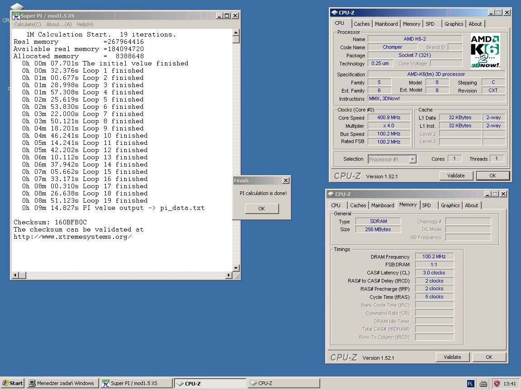The image size is (521, 390).
Task: Click the http://www.xtremesystems.org/ text line
Action: pyautogui.click(x=73, y=237)
